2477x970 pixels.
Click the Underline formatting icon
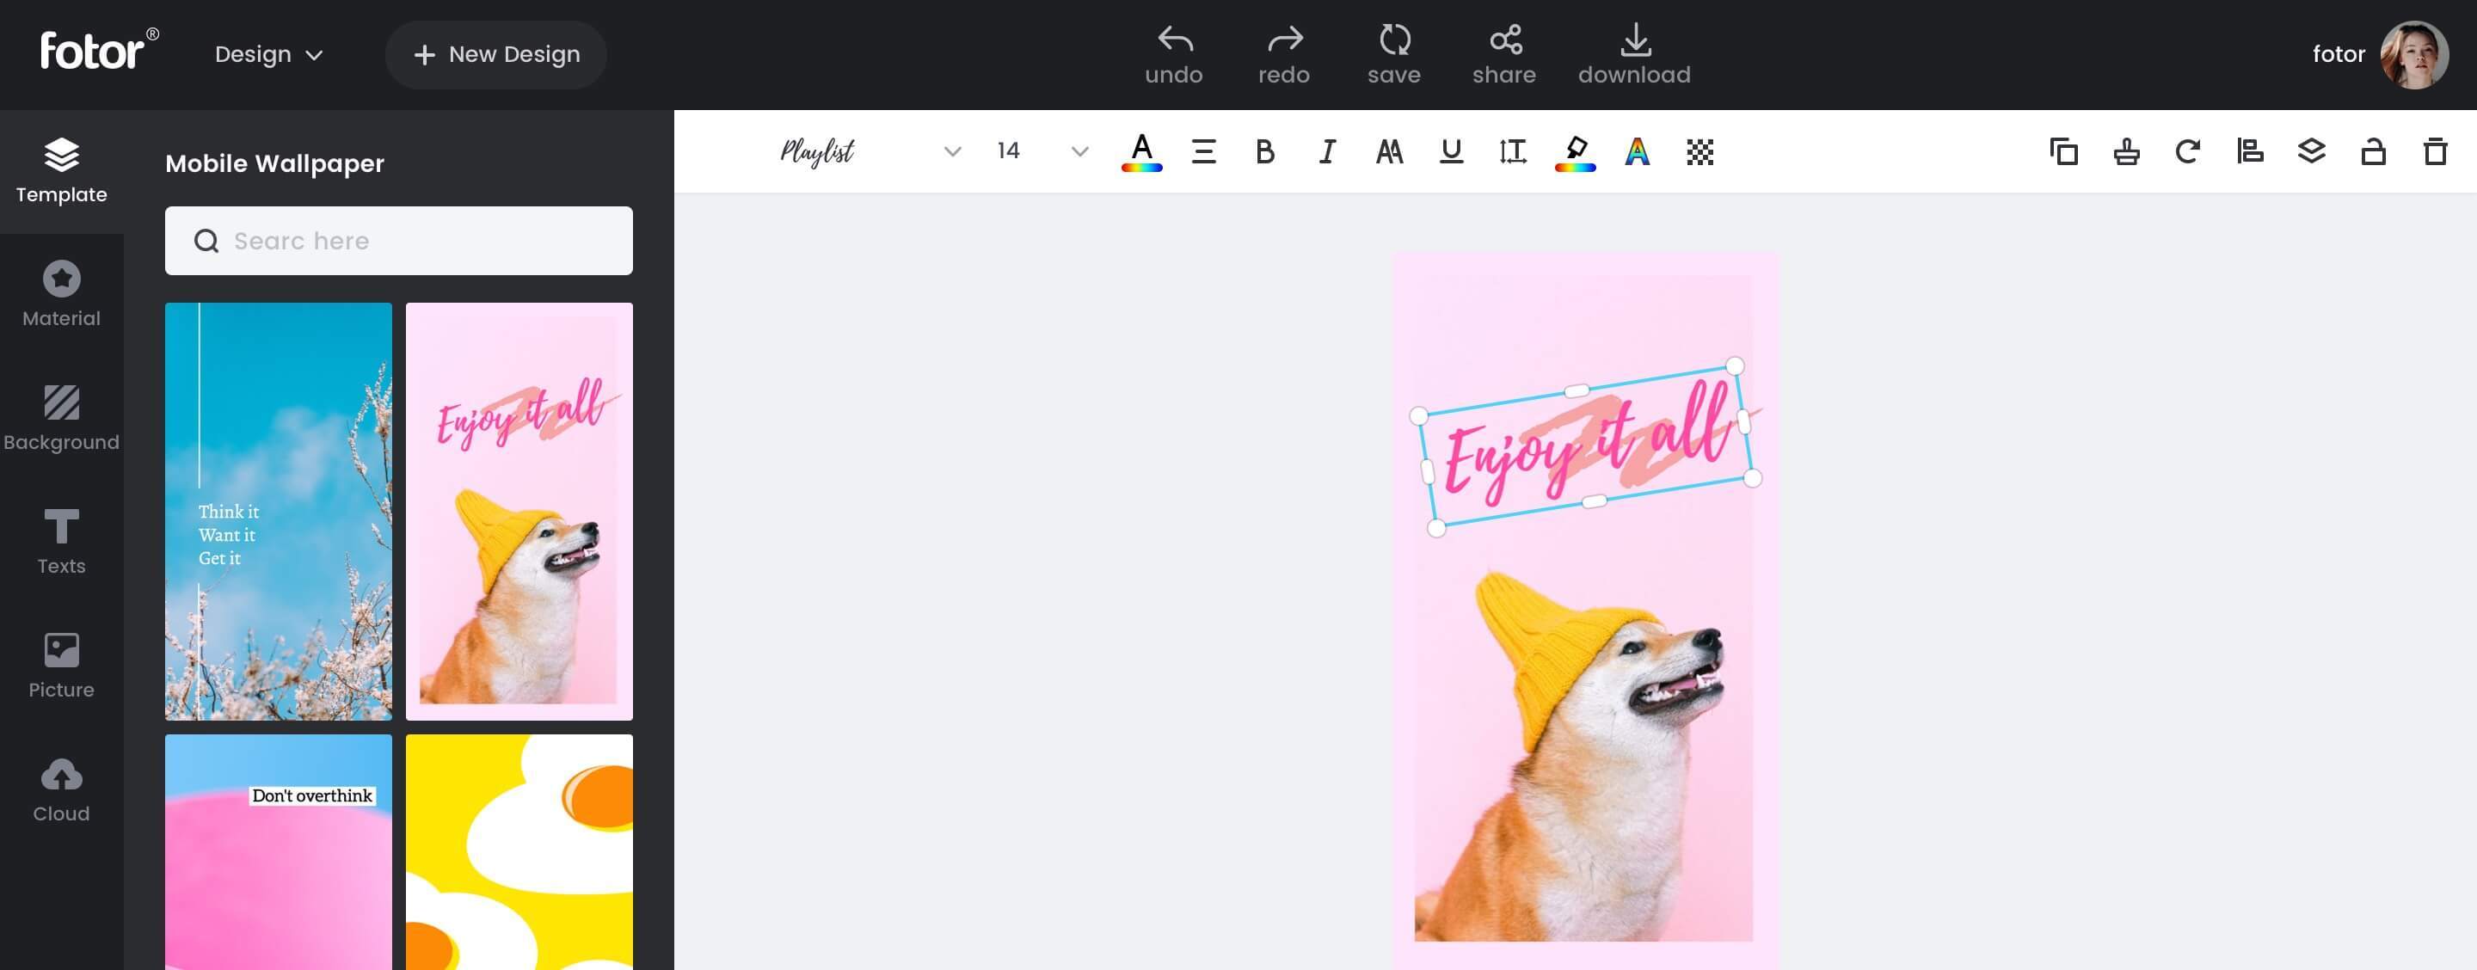1450,150
